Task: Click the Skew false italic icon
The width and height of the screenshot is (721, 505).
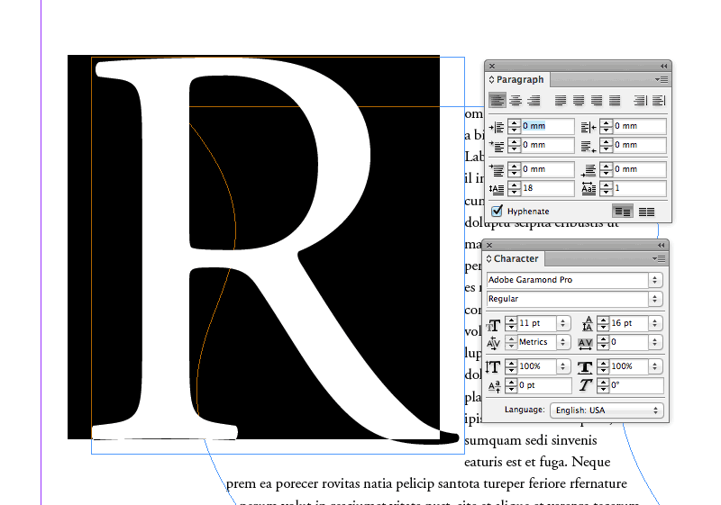Action: click(585, 385)
